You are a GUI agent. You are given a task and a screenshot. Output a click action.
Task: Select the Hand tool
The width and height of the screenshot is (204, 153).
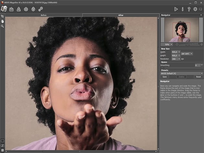pos(2,21)
